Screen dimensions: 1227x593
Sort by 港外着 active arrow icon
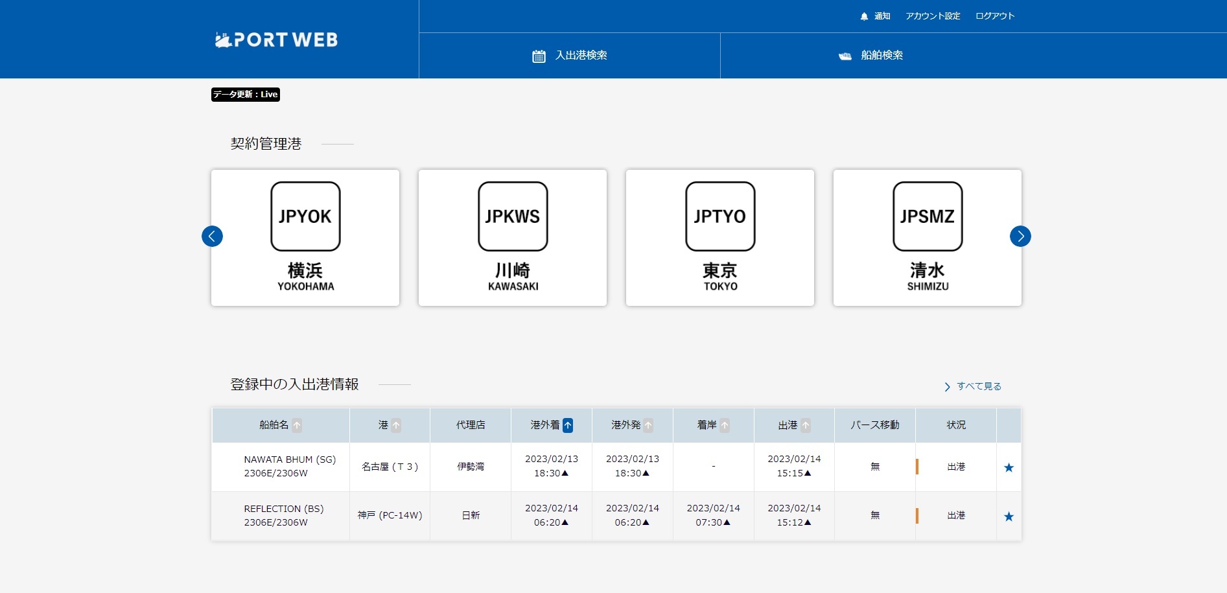coord(568,426)
